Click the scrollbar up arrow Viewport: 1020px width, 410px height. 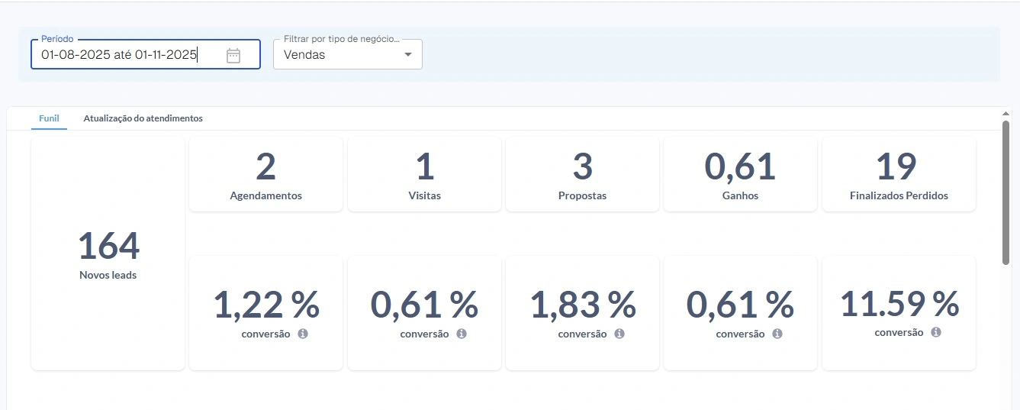click(x=1006, y=113)
